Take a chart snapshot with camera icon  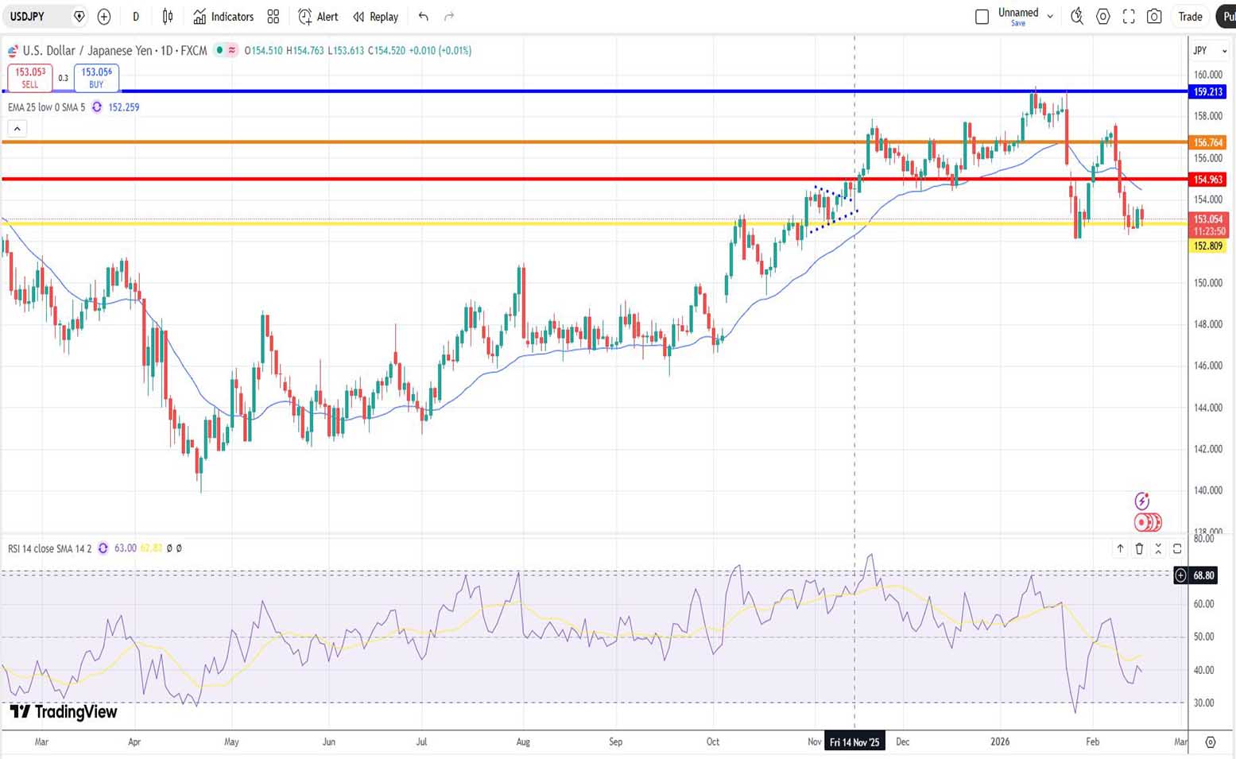pos(1154,17)
